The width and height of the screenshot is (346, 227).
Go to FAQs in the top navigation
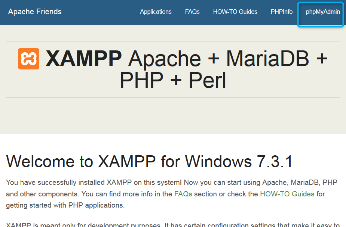pyautogui.click(x=192, y=12)
